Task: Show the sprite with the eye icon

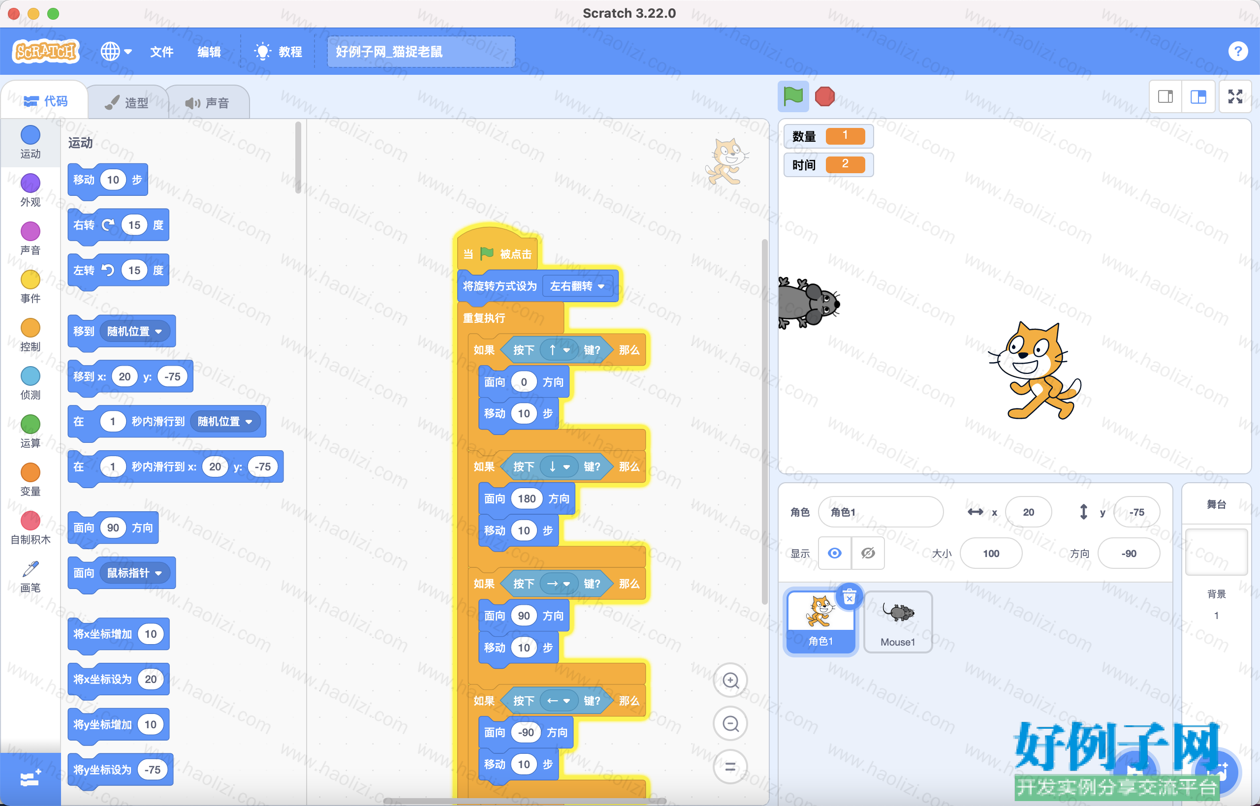Action: point(835,553)
